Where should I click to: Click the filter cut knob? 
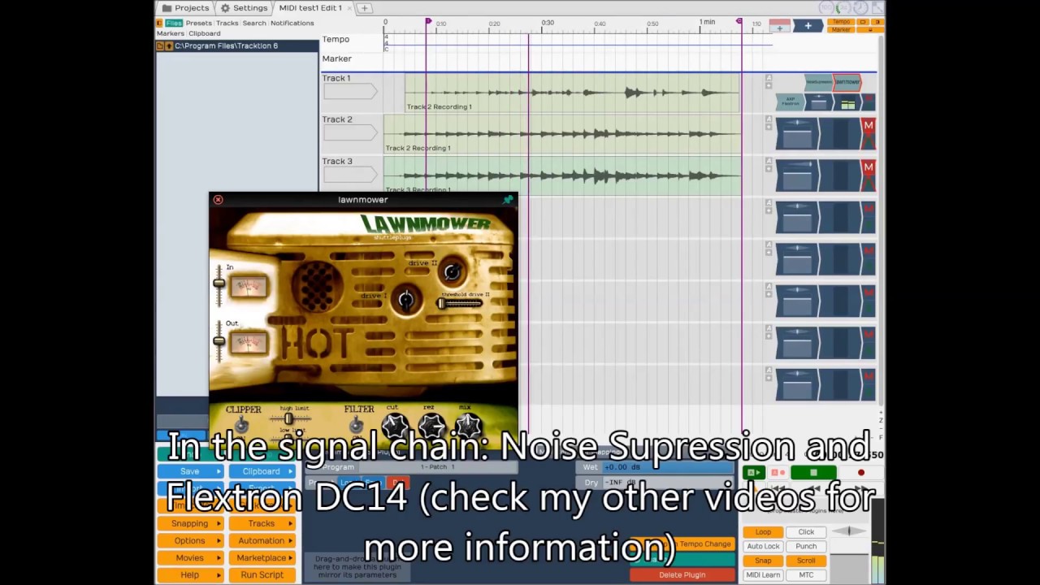395,425
